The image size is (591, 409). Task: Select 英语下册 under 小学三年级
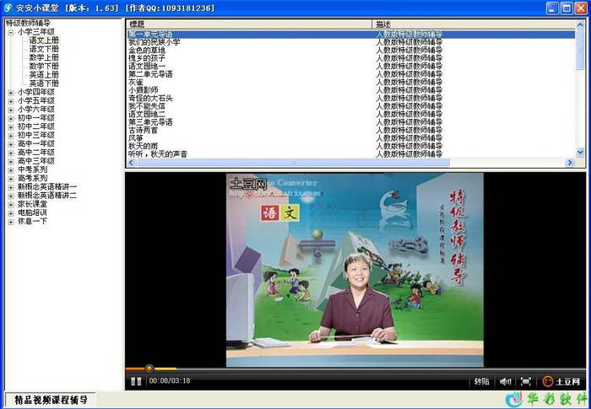tap(44, 83)
